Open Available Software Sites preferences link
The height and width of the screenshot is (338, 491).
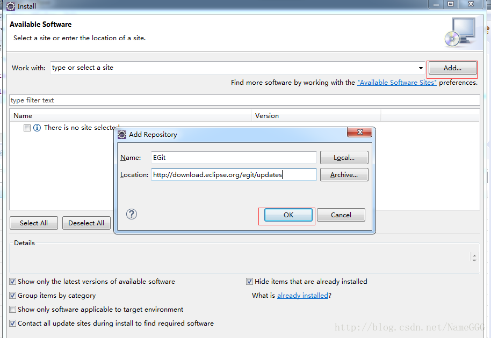tap(397, 83)
